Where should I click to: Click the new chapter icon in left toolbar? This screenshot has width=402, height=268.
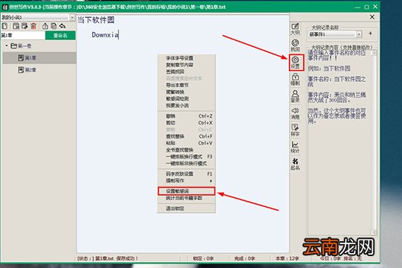point(16,26)
